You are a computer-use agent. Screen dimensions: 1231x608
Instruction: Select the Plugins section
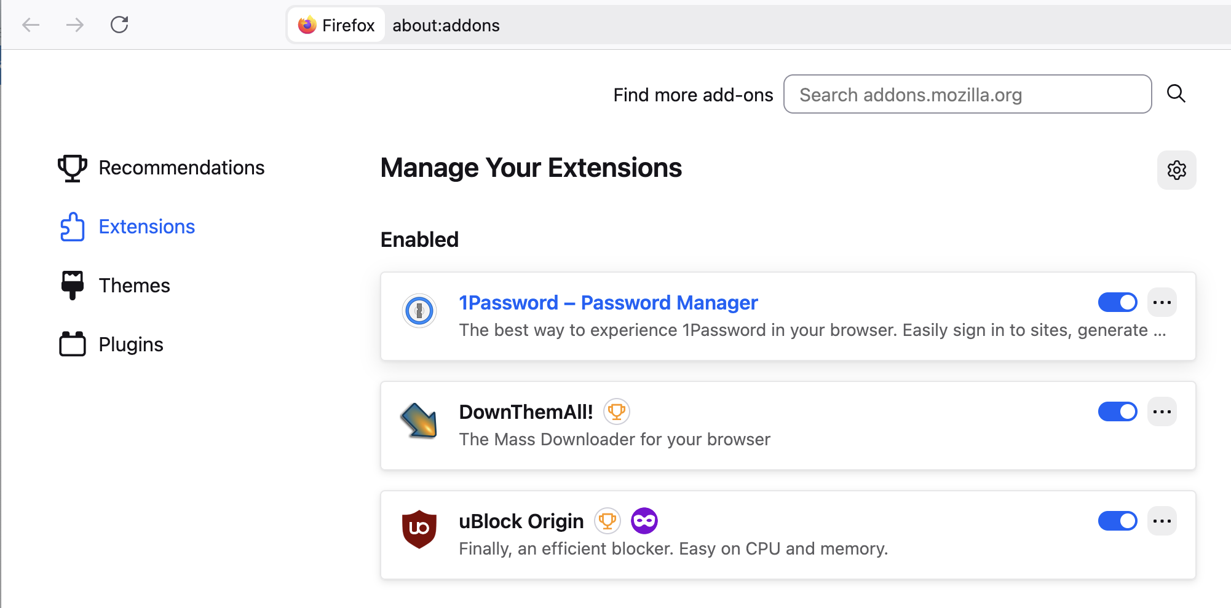click(130, 344)
